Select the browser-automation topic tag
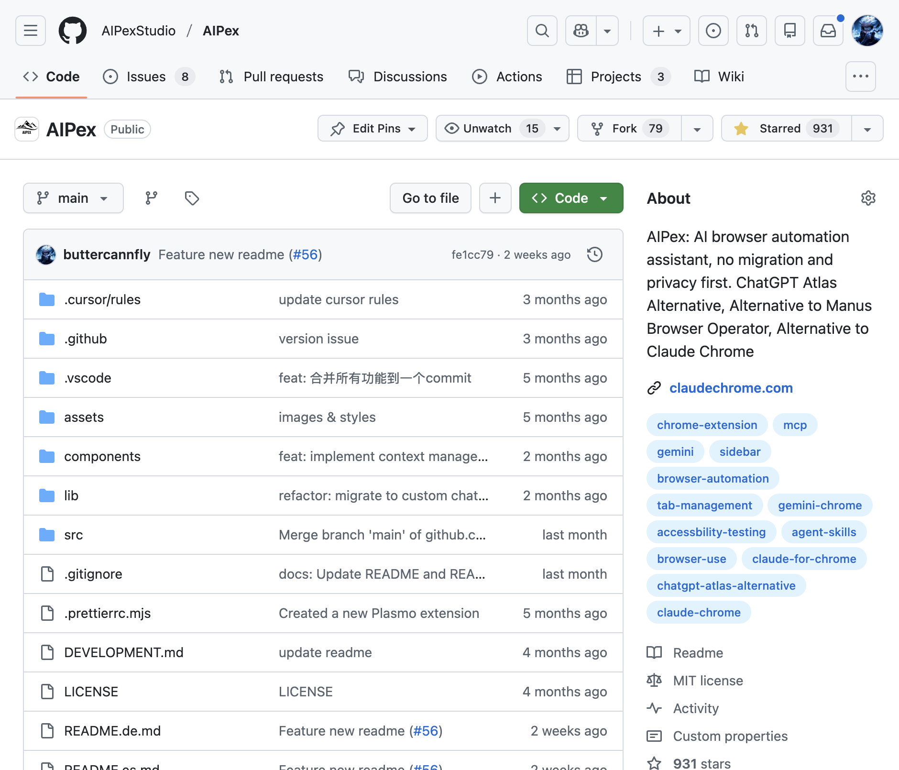 [x=713, y=478]
